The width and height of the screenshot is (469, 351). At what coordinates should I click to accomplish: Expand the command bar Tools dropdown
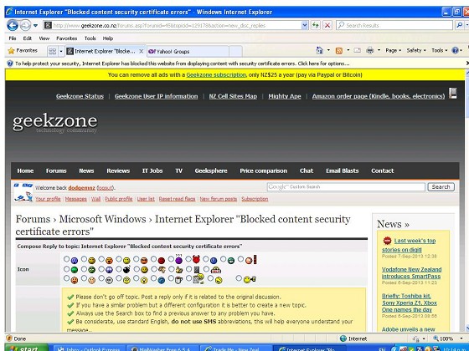(439, 50)
